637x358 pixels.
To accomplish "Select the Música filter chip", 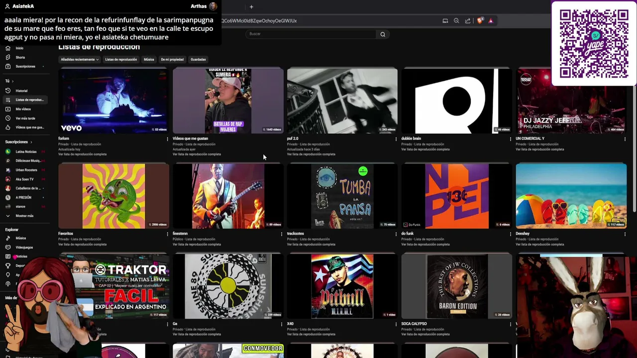I will pyautogui.click(x=149, y=60).
